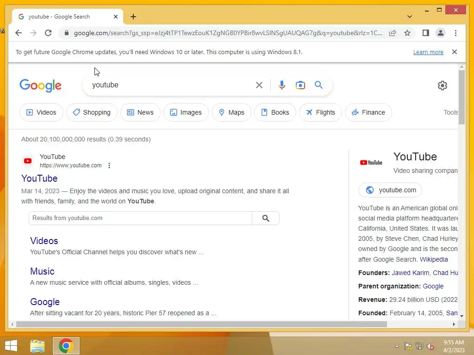474x355 pixels.
Task: Open the tab search dropdown arrow
Action: pyautogui.click(x=410, y=17)
